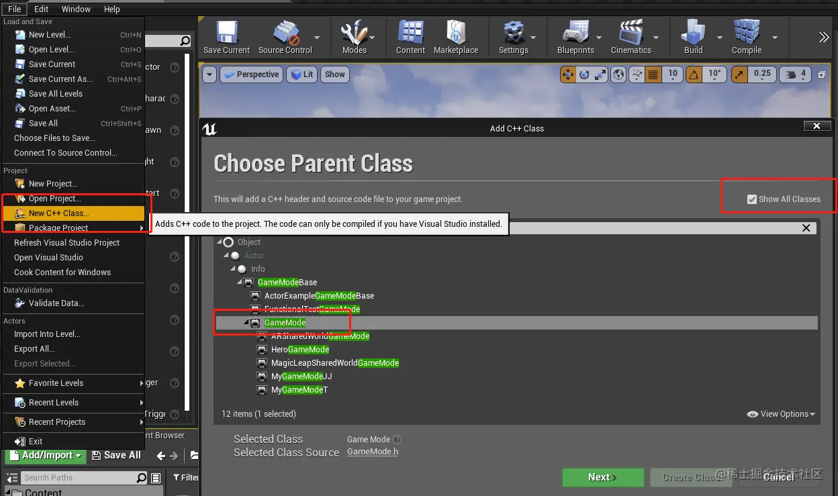The image size is (838, 496).
Task: Open the Content browser toolbar icon
Action: [x=410, y=37]
